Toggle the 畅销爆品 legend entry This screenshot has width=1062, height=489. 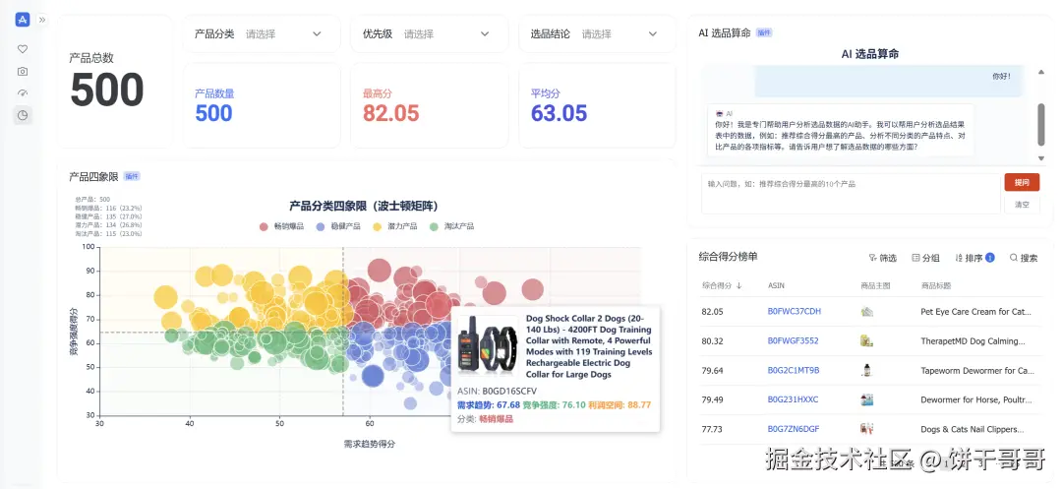tap(282, 226)
